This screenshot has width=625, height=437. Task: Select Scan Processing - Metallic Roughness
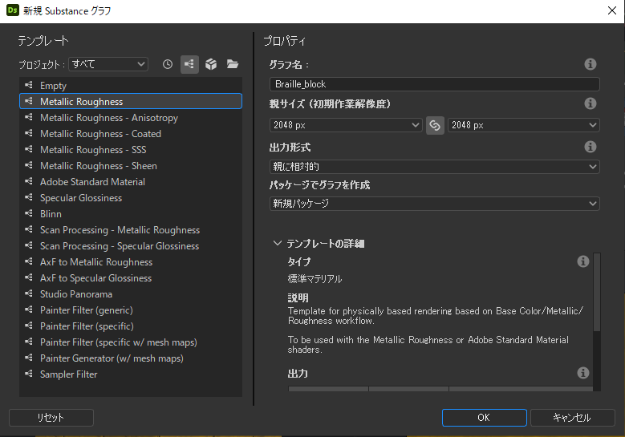[x=131, y=230]
